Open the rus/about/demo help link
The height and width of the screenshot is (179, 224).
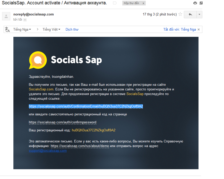click(80, 146)
